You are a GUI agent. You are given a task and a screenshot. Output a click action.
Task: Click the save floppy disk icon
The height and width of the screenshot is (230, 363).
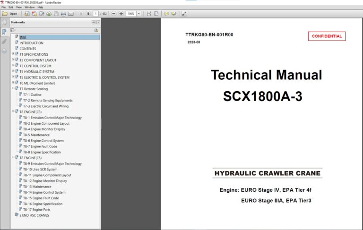[x=56, y=14]
